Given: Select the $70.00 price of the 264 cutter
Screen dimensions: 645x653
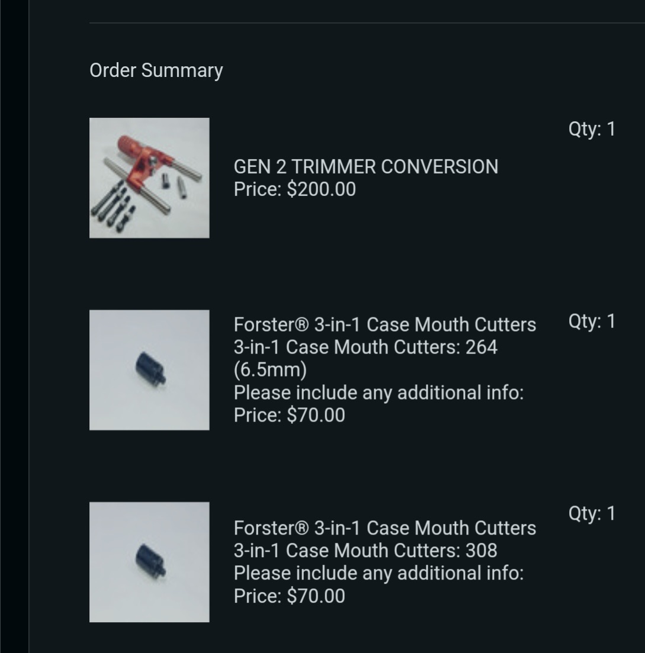Looking at the screenshot, I should [316, 415].
